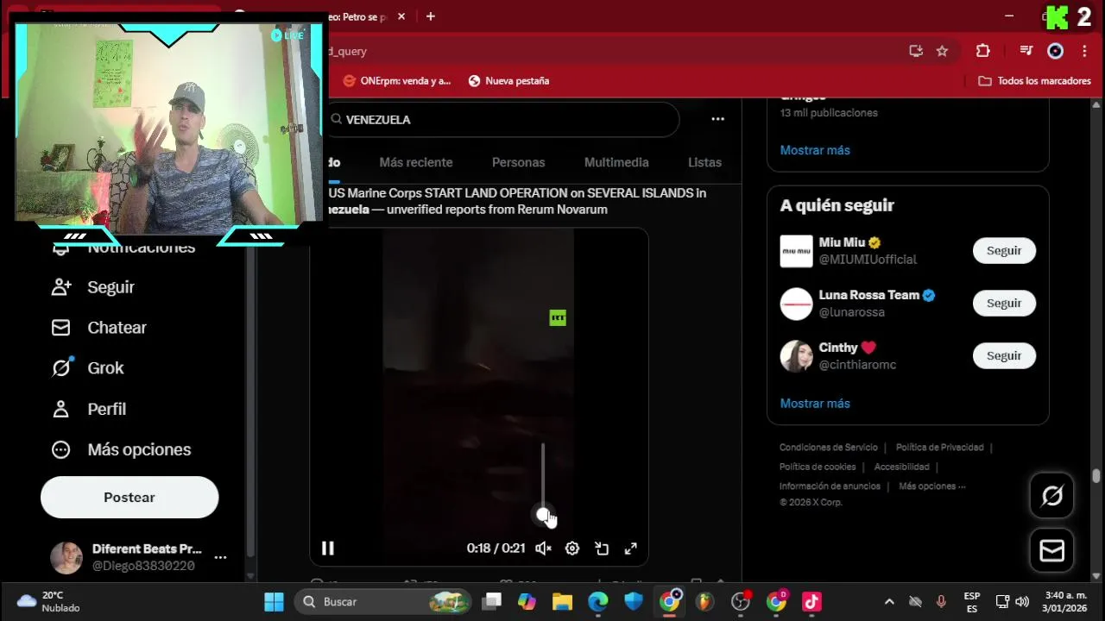The image size is (1105, 621).
Task: Open FL Studio from the taskbar
Action: pyautogui.click(x=705, y=601)
